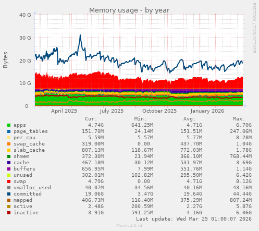Click the 'per_cpu' legend label

(24, 138)
